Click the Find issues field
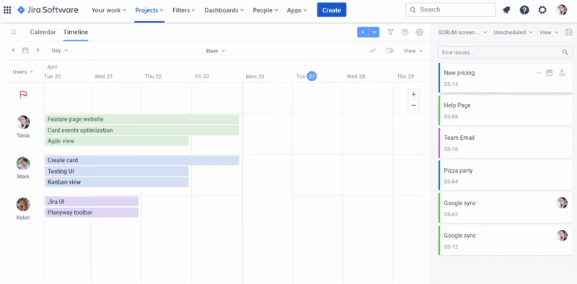Viewport: 577px width, 284px height. click(505, 53)
